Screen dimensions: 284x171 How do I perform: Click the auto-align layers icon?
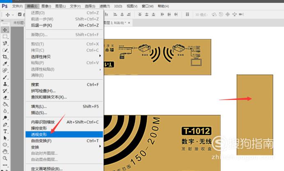[x=187, y=14]
